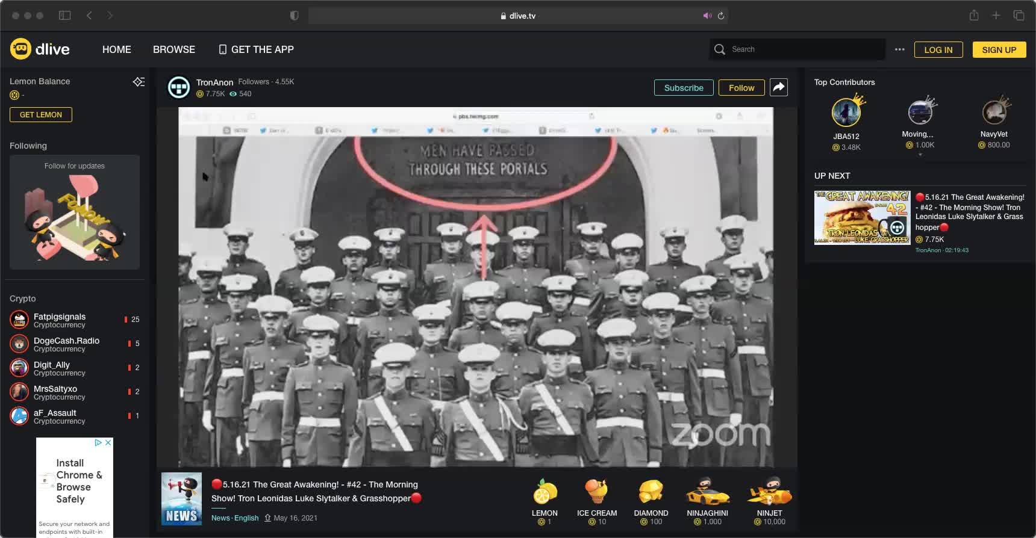This screenshot has width=1036, height=538.
Task: Go back in Safari
Action: point(89,16)
